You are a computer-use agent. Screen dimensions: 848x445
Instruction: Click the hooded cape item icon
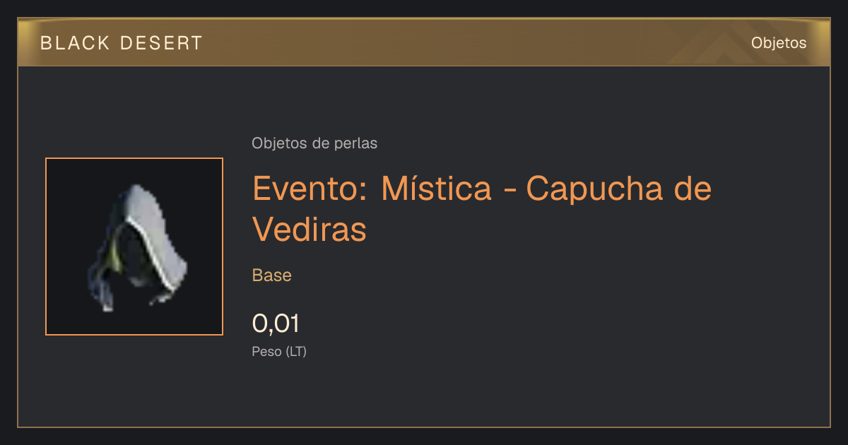(134, 247)
